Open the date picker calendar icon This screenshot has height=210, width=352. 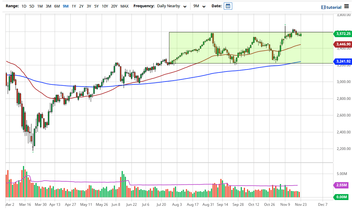pyautogui.click(x=228, y=6)
